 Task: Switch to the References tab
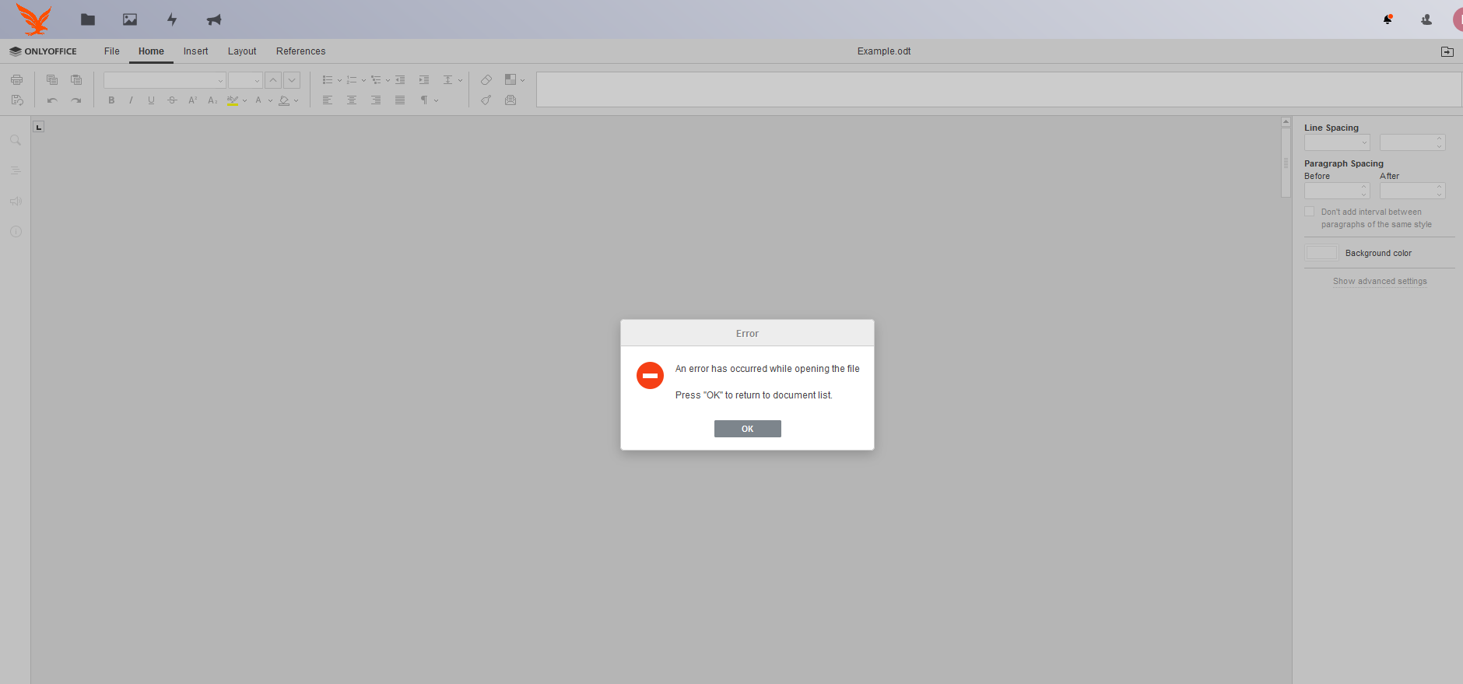pos(301,51)
